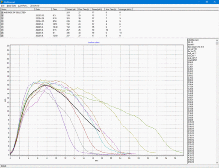The image size is (219, 168).
Task: Click the time cell 12:50
Action: (x=55, y=36)
